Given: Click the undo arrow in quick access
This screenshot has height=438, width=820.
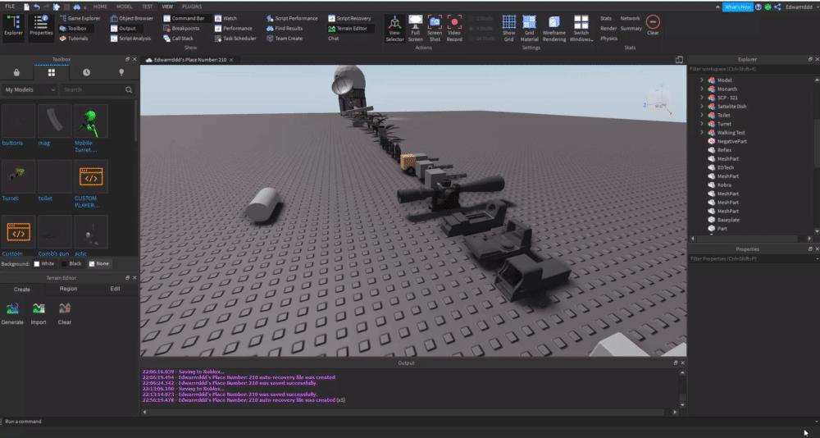Looking at the screenshot, I should tap(37, 7).
